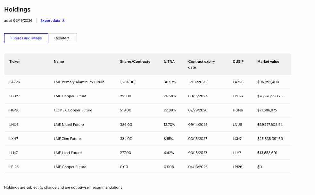
Task: Click the Export data download icon
Action: (63, 20)
